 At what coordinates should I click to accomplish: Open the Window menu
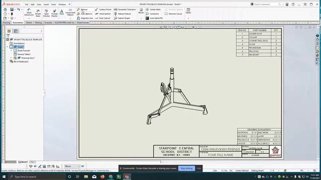[62, 4]
